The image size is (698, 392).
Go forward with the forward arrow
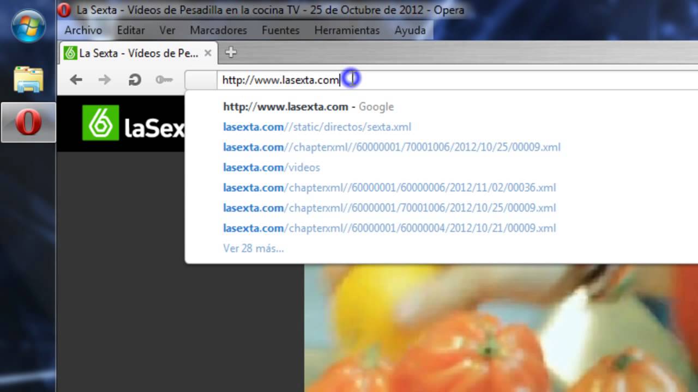[104, 80]
